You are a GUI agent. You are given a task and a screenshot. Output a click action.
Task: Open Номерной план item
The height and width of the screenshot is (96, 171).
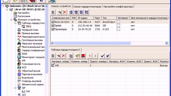[30, 30]
